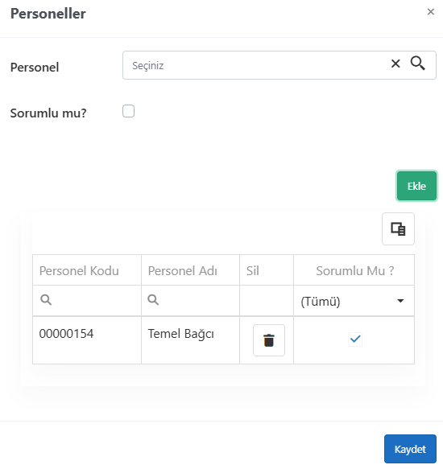Sort by Personel Adı column header
This screenshot has height=469, width=443.
tap(190, 270)
